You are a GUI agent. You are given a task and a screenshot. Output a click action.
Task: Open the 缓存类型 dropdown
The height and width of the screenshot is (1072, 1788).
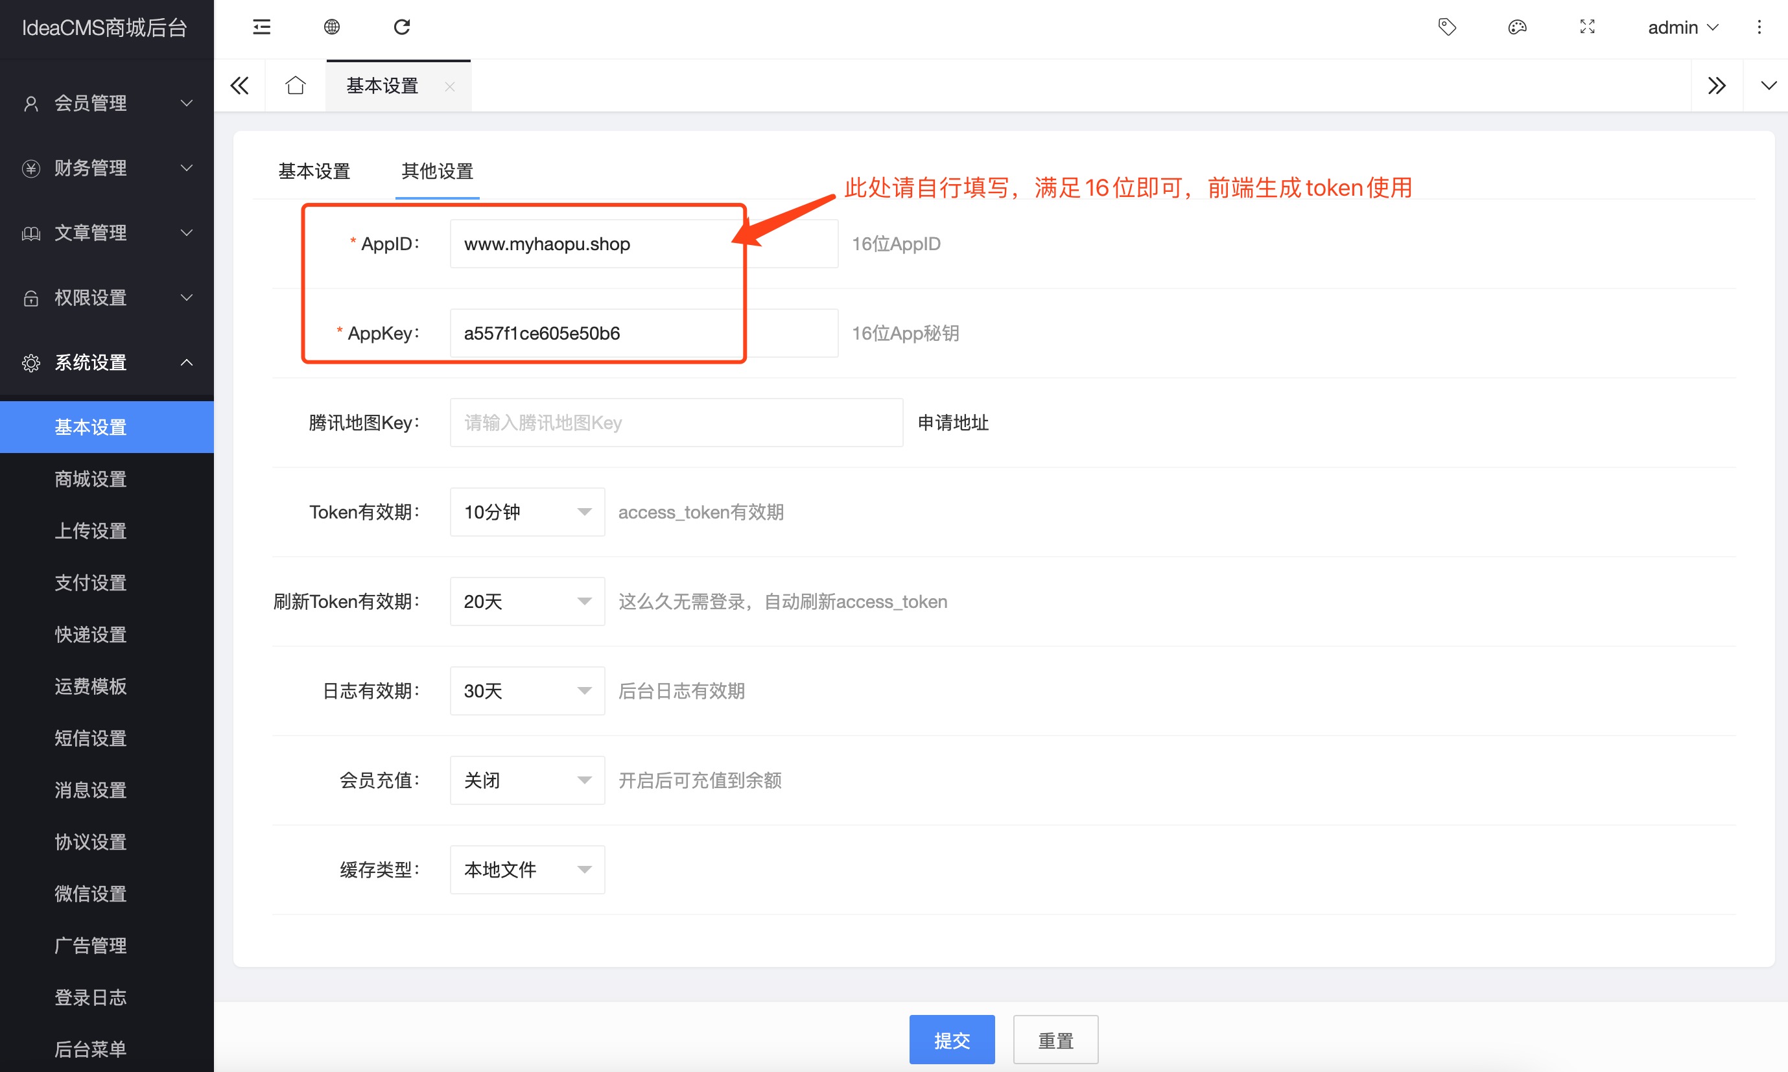526,870
